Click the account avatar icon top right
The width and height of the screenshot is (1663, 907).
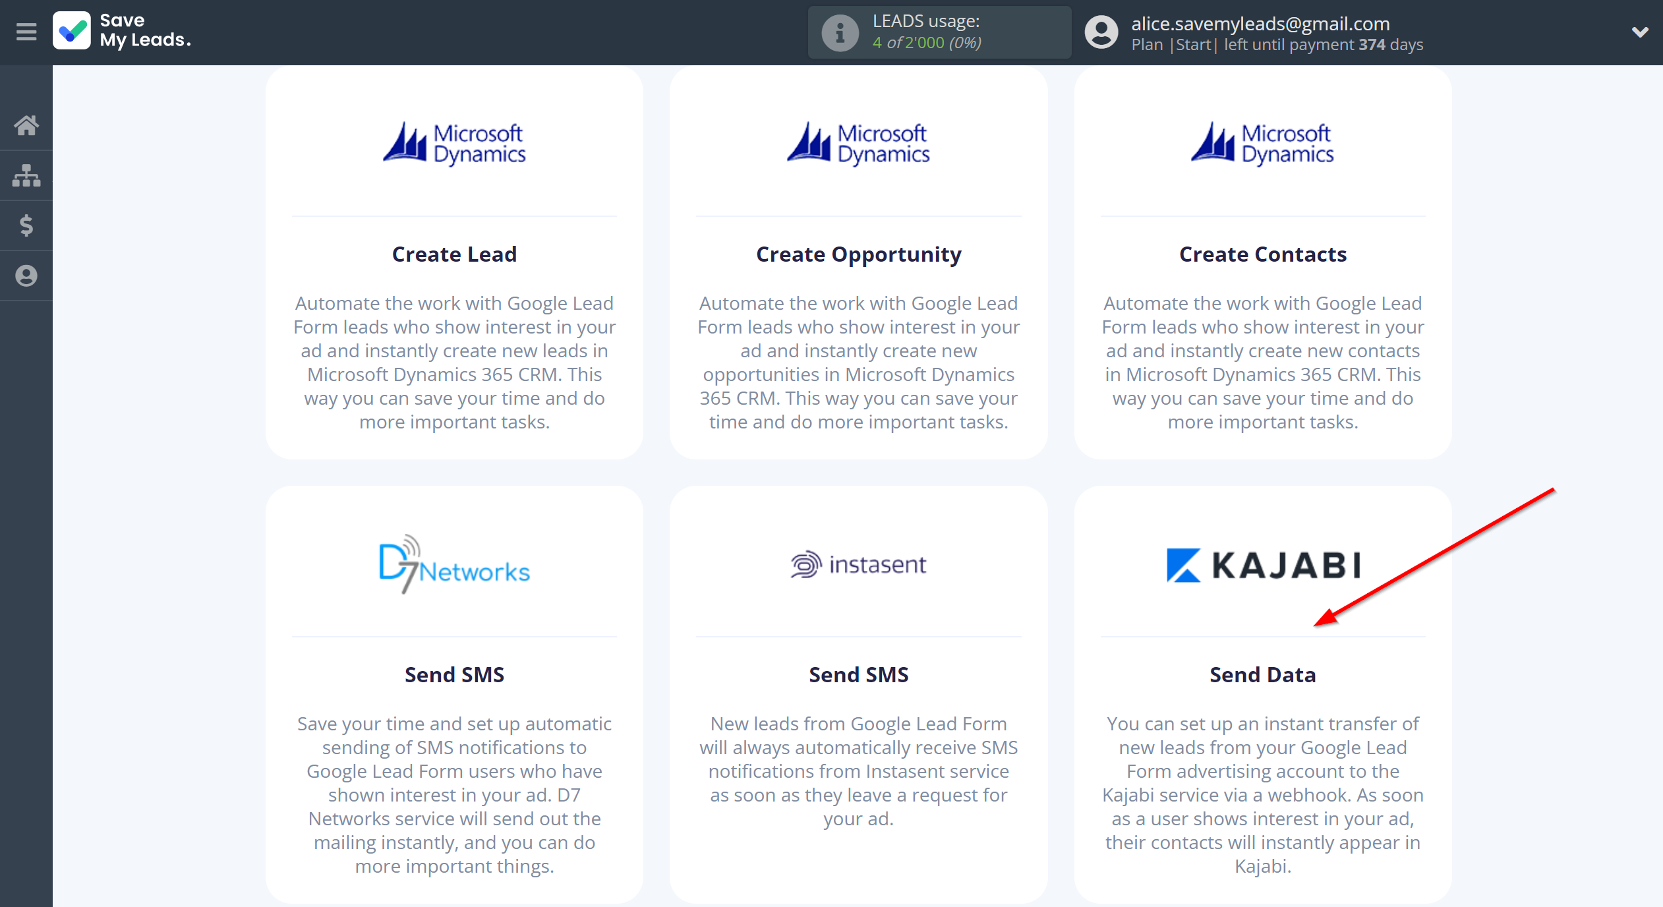1095,31
